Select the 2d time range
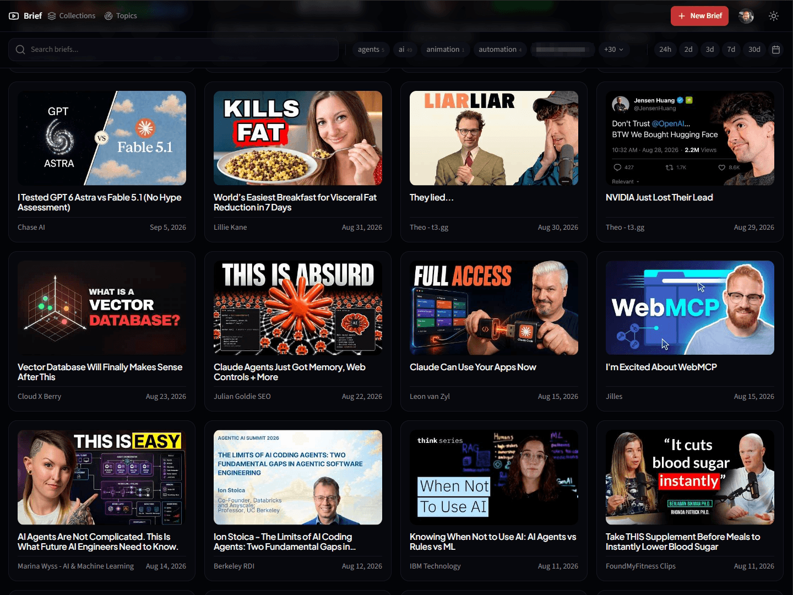The image size is (793, 595). 688,50
